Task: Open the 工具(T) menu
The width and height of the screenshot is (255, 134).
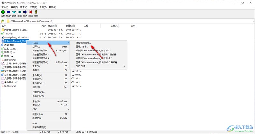Action: coord(43,7)
